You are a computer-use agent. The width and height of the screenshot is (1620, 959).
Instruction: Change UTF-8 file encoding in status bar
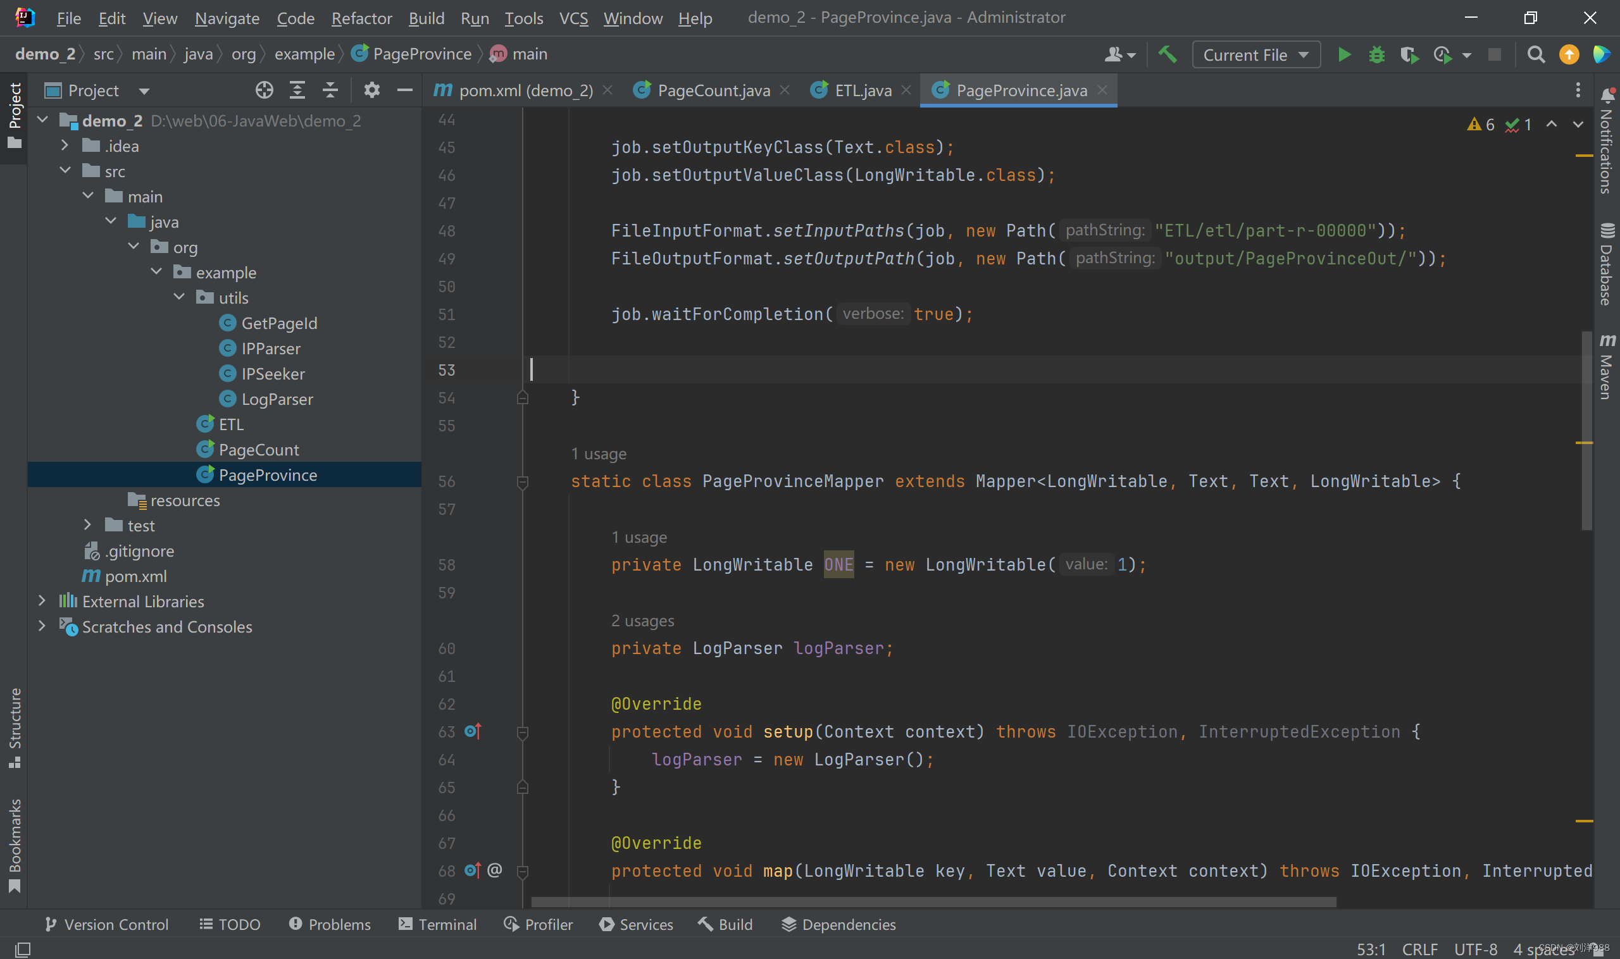pyautogui.click(x=1475, y=950)
